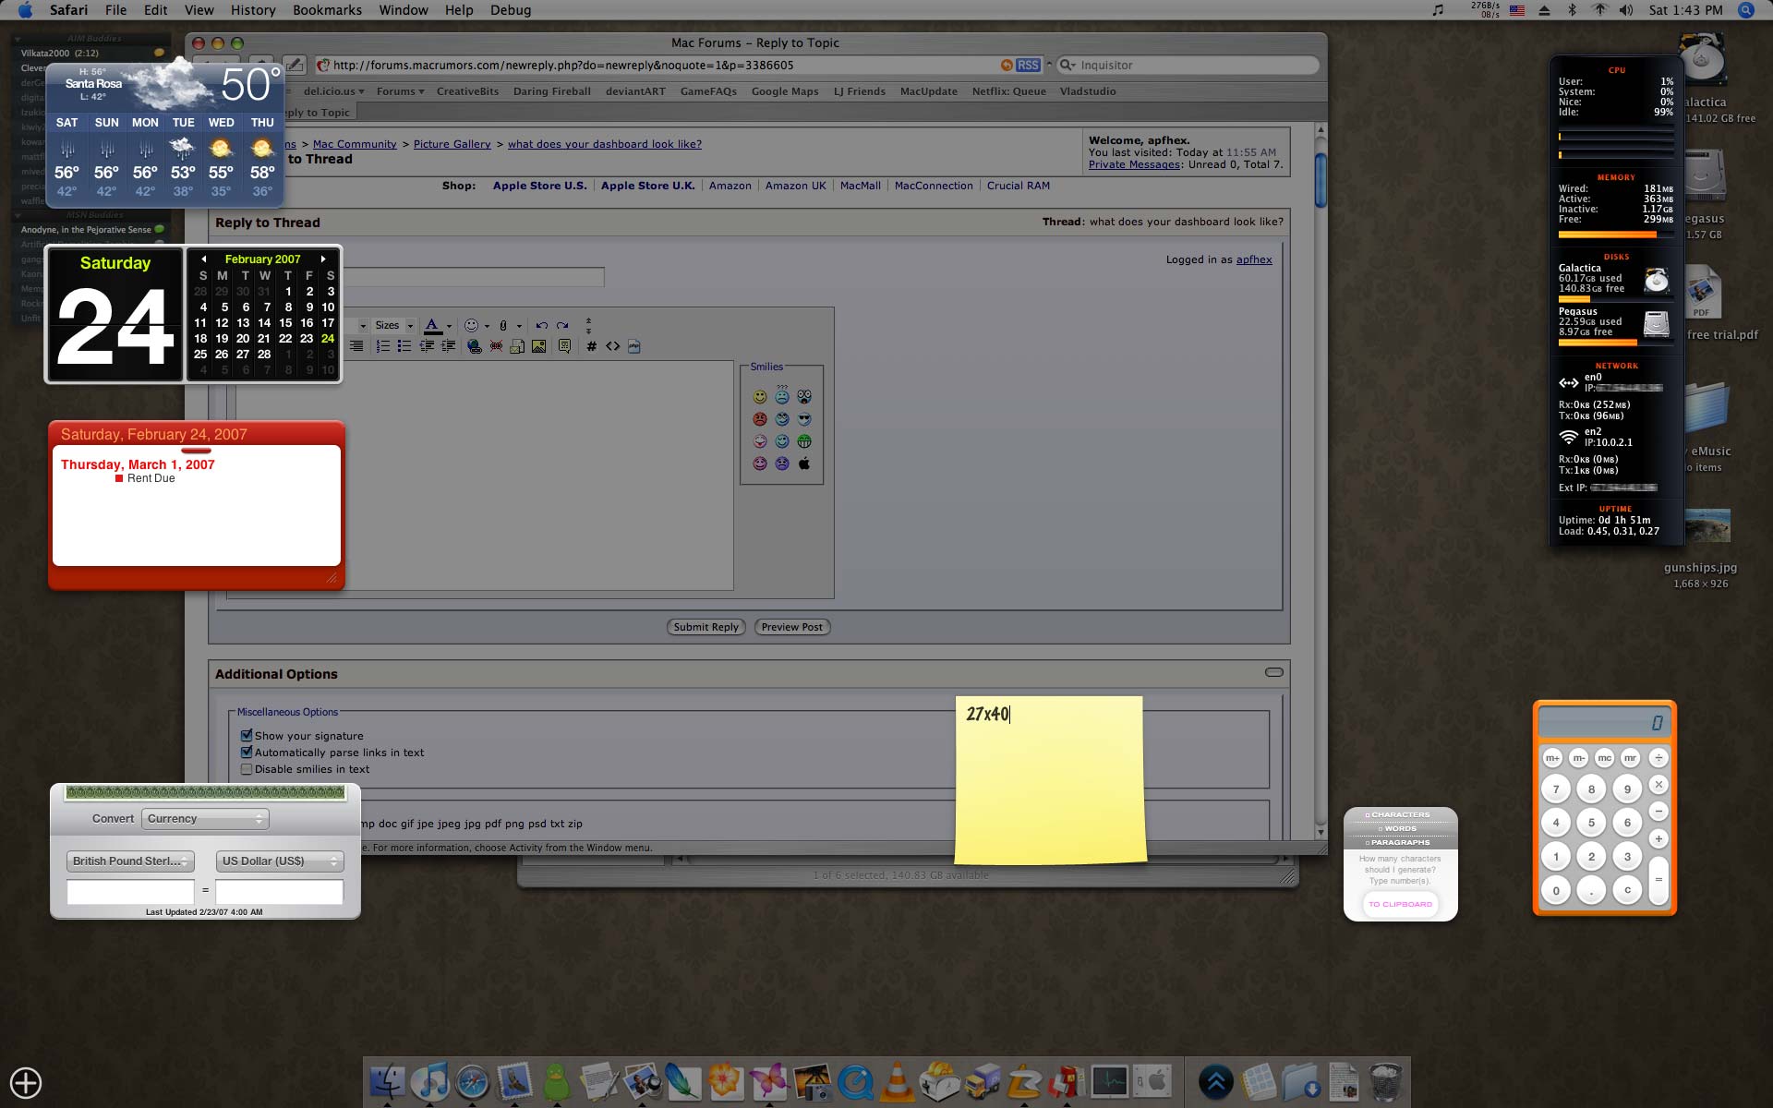The height and width of the screenshot is (1108, 1773).
Task: Click the divide key on calculator widget
Action: pyautogui.click(x=1658, y=758)
